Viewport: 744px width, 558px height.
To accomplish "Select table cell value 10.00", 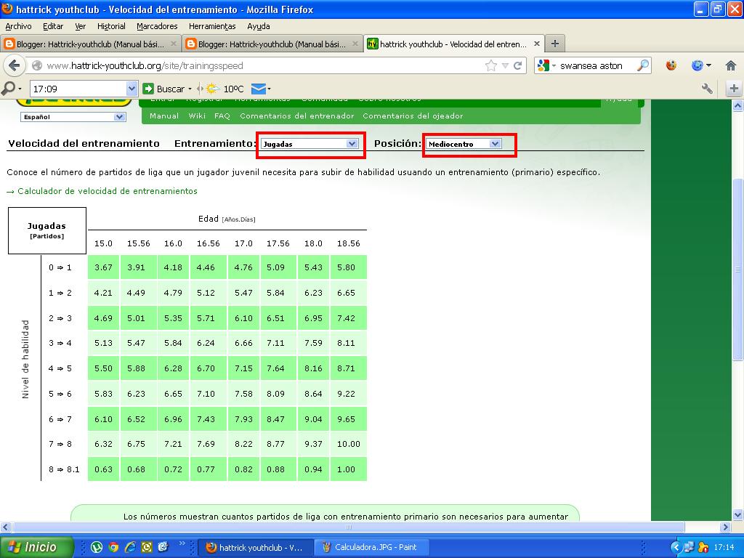I will tap(348, 444).
